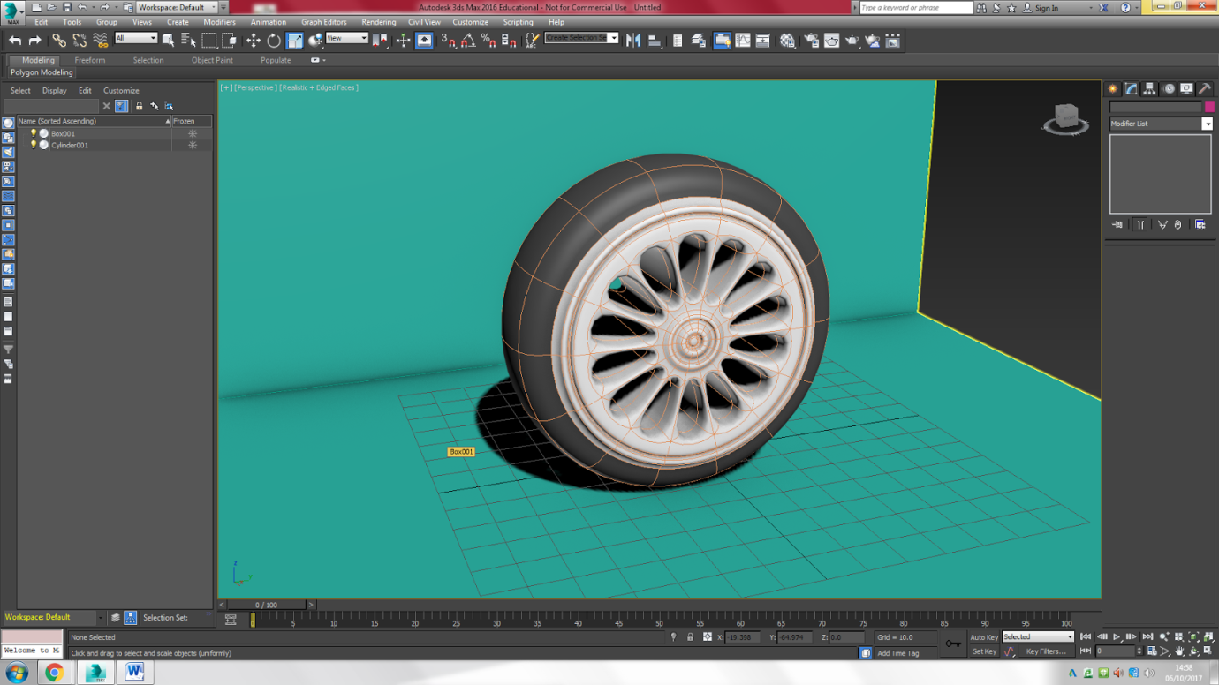1219x685 pixels.
Task: Open the Rendering menu
Action: (378, 22)
